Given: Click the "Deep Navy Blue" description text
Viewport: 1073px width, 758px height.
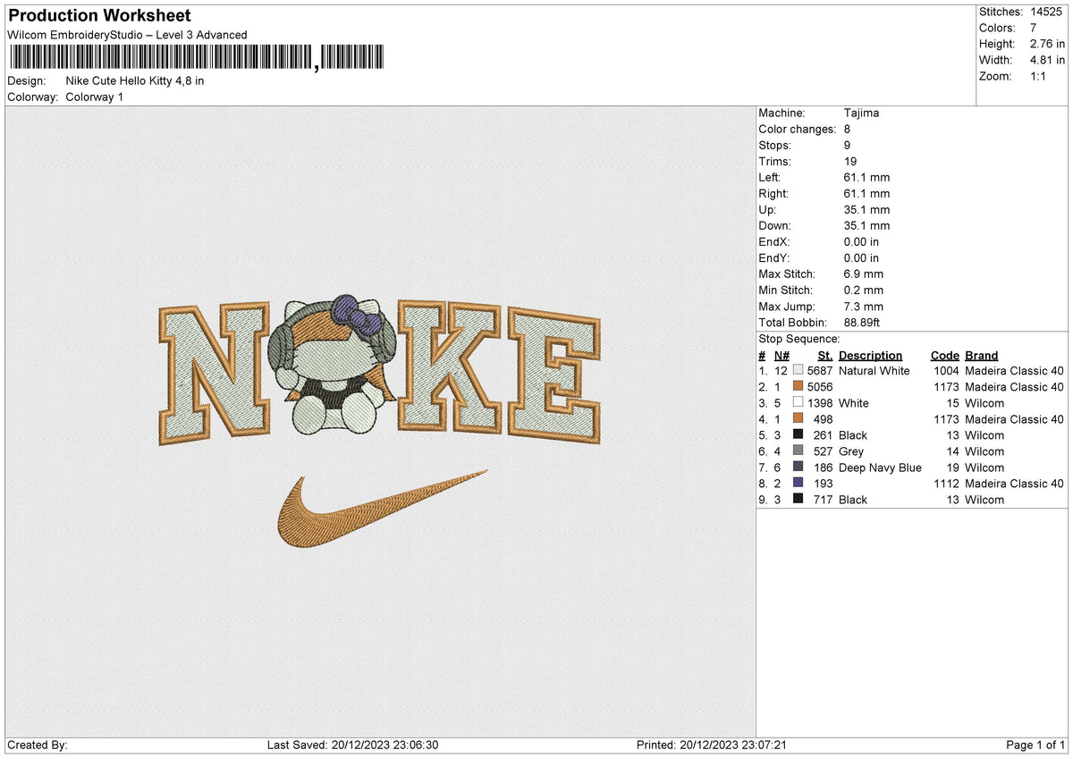Looking at the screenshot, I should click(x=880, y=467).
